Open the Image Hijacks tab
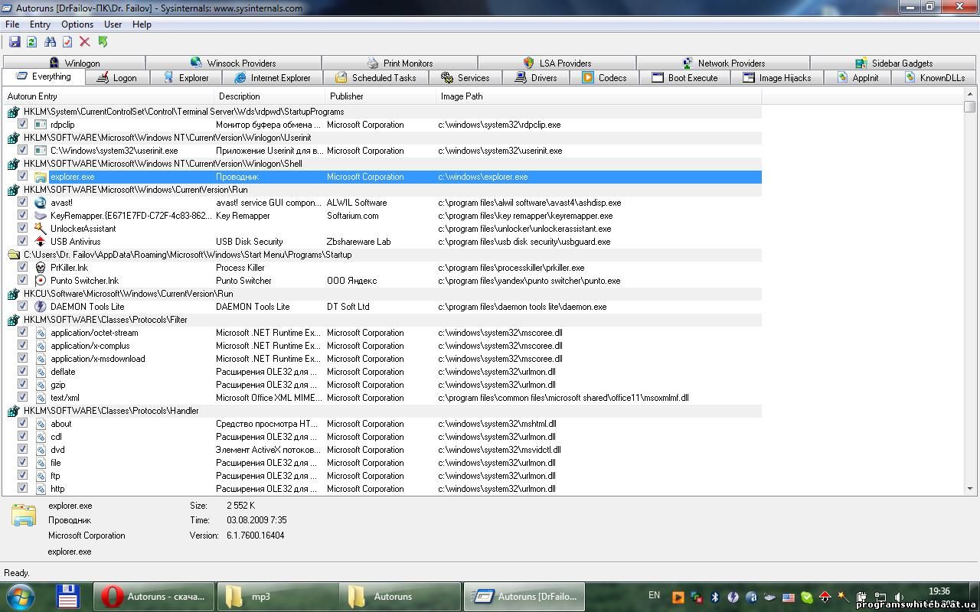 (776, 77)
